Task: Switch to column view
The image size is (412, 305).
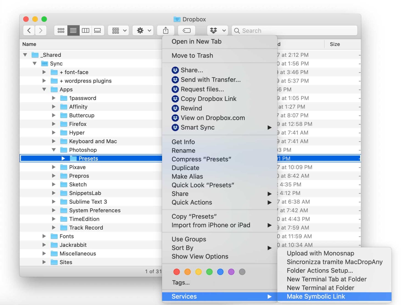Action: [x=85, y=30]
